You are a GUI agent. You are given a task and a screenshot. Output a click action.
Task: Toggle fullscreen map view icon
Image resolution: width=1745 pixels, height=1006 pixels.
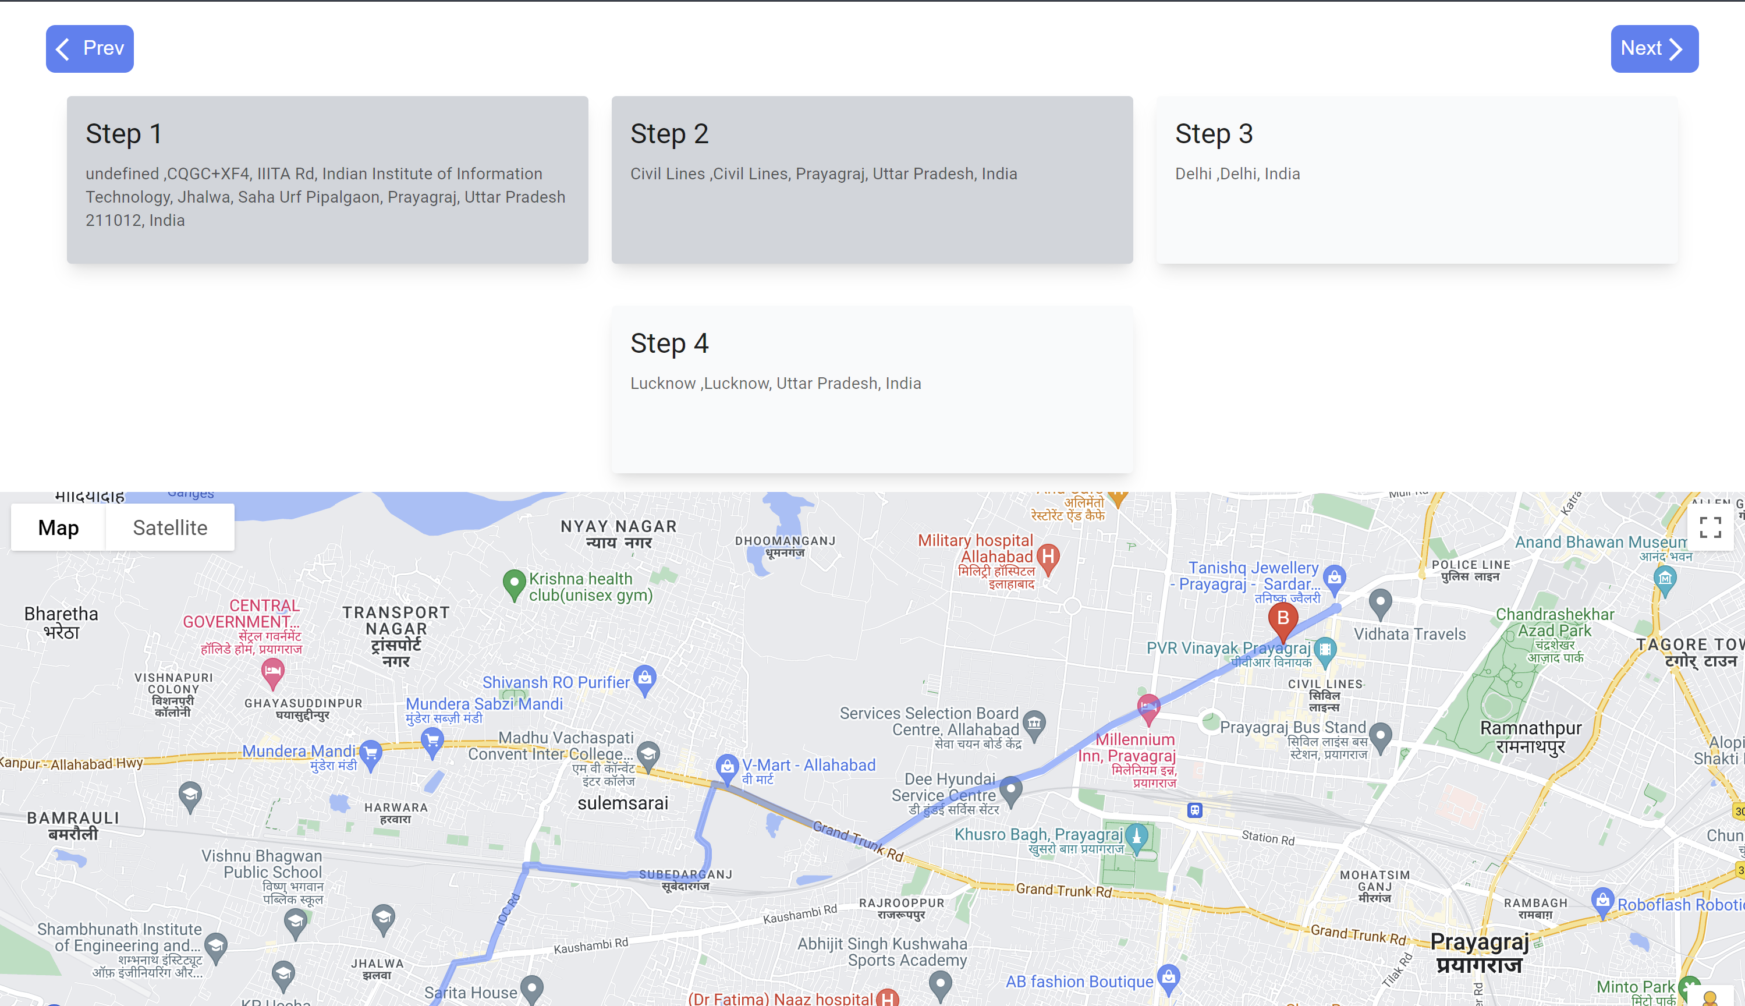pyautogui.click(x=1709, y=528)
